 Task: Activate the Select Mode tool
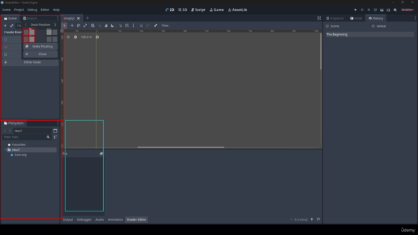click(65, 25)
